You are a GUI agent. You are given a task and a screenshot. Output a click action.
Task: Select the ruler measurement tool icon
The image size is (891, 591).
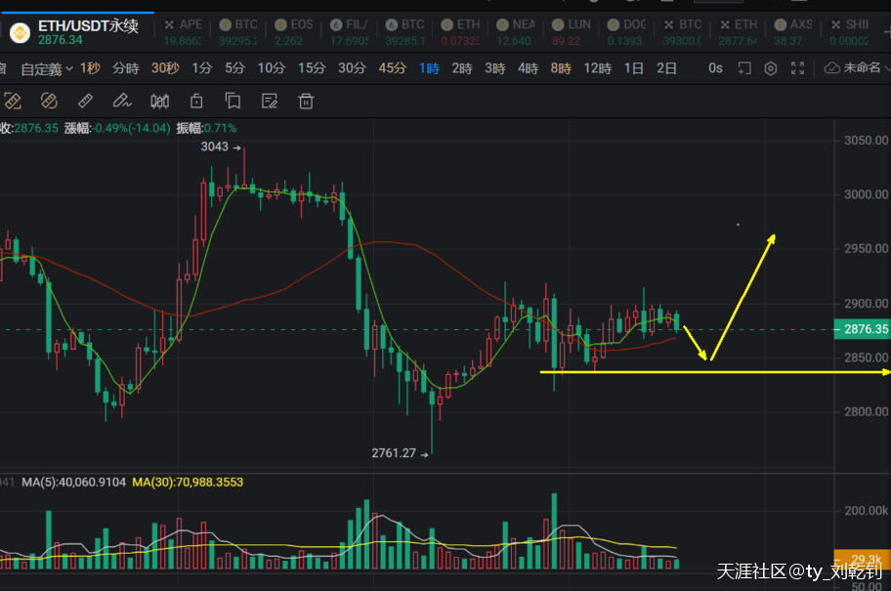[x=85, y=101]
